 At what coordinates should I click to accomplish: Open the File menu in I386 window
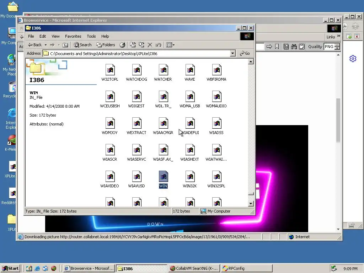pos(31,36)
